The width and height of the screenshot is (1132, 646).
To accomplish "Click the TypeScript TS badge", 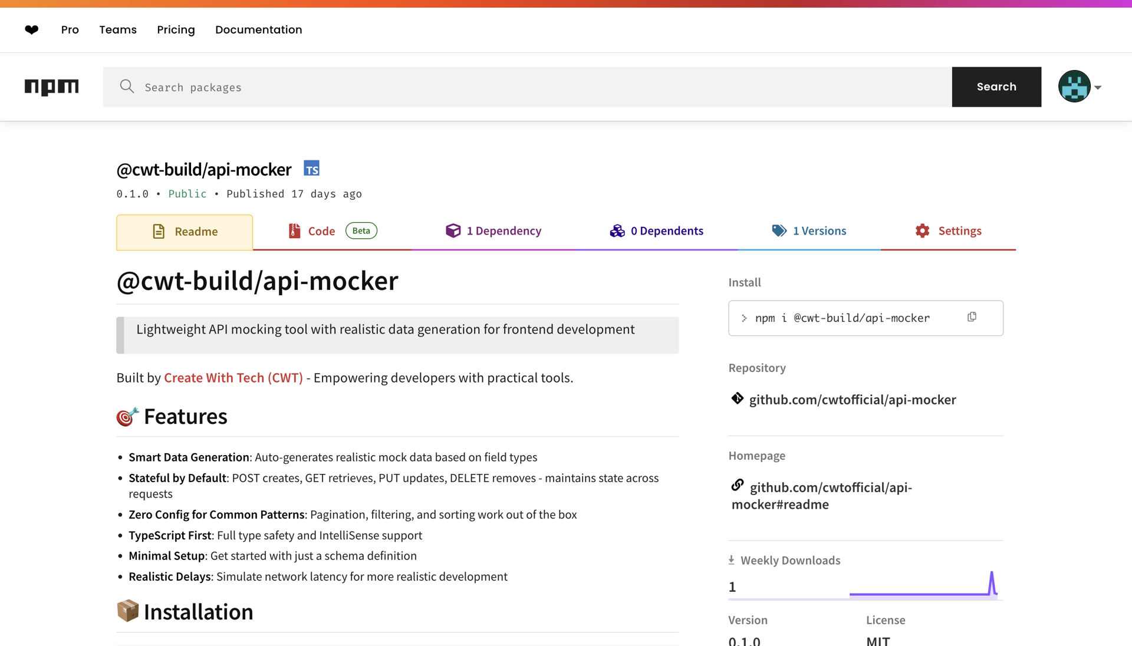I will [x=311, y=169].
